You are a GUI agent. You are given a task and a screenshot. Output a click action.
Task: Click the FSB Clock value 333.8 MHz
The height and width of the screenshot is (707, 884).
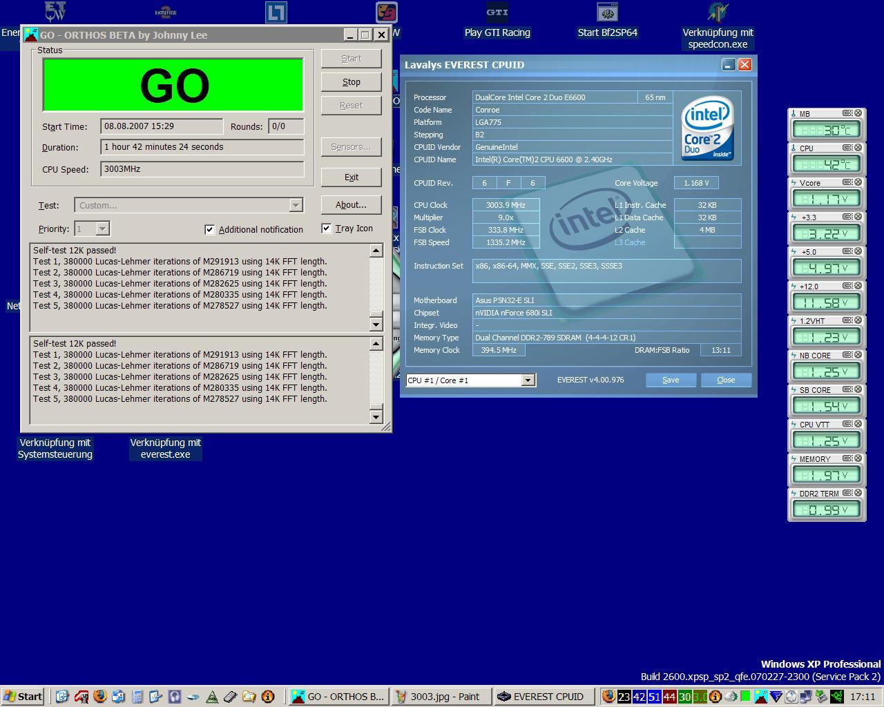click(506, 230)
